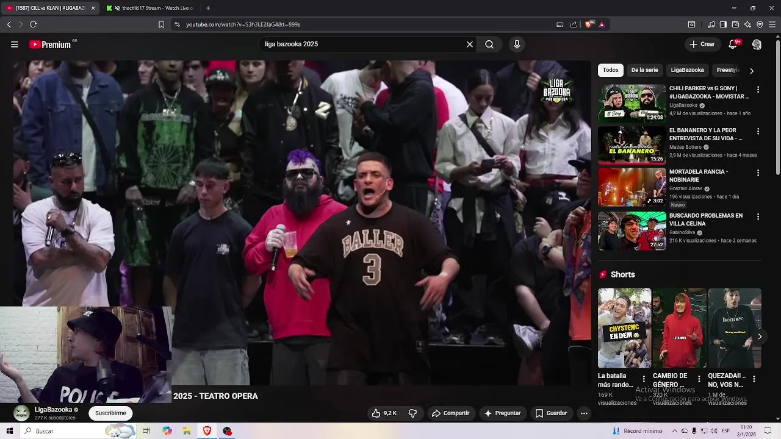The image size is (781, 439).
Task: Open LigaBazooka channel name link
Action: pyautogui.click(x=53, y=410)
